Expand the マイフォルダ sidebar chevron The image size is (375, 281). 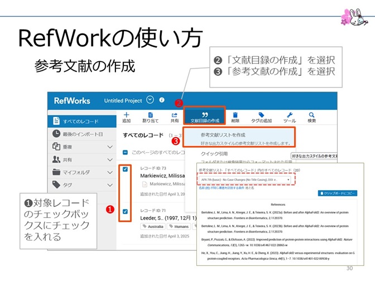pyautogui.click(x=110, y=172)
